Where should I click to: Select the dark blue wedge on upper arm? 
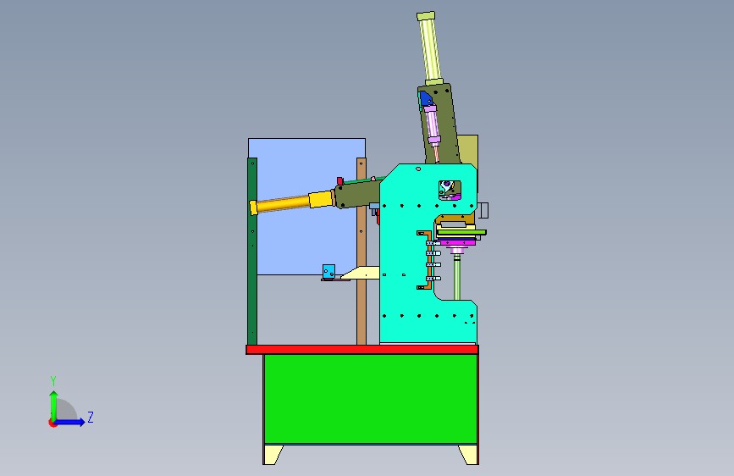[426, 98]
